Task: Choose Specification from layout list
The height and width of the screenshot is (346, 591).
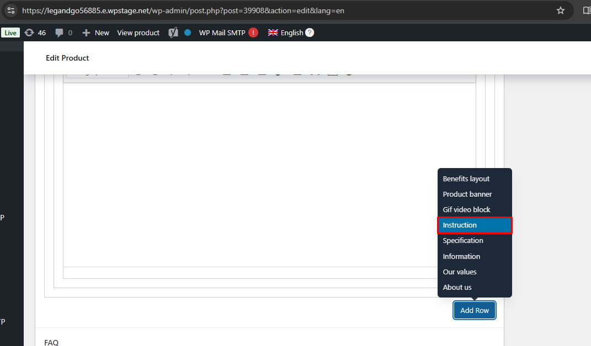Action: point(463,240)
